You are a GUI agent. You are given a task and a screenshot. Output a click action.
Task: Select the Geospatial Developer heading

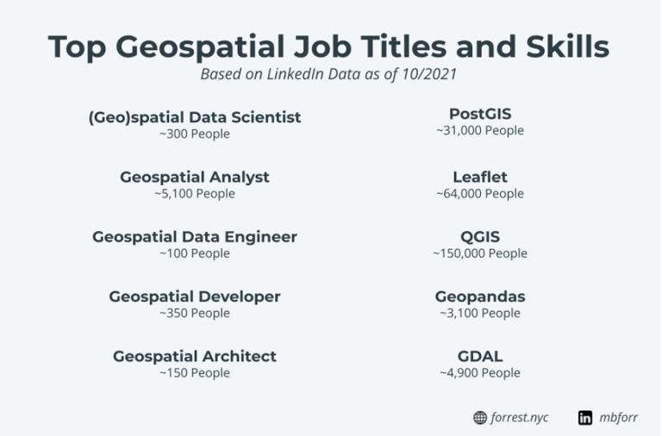195,296
